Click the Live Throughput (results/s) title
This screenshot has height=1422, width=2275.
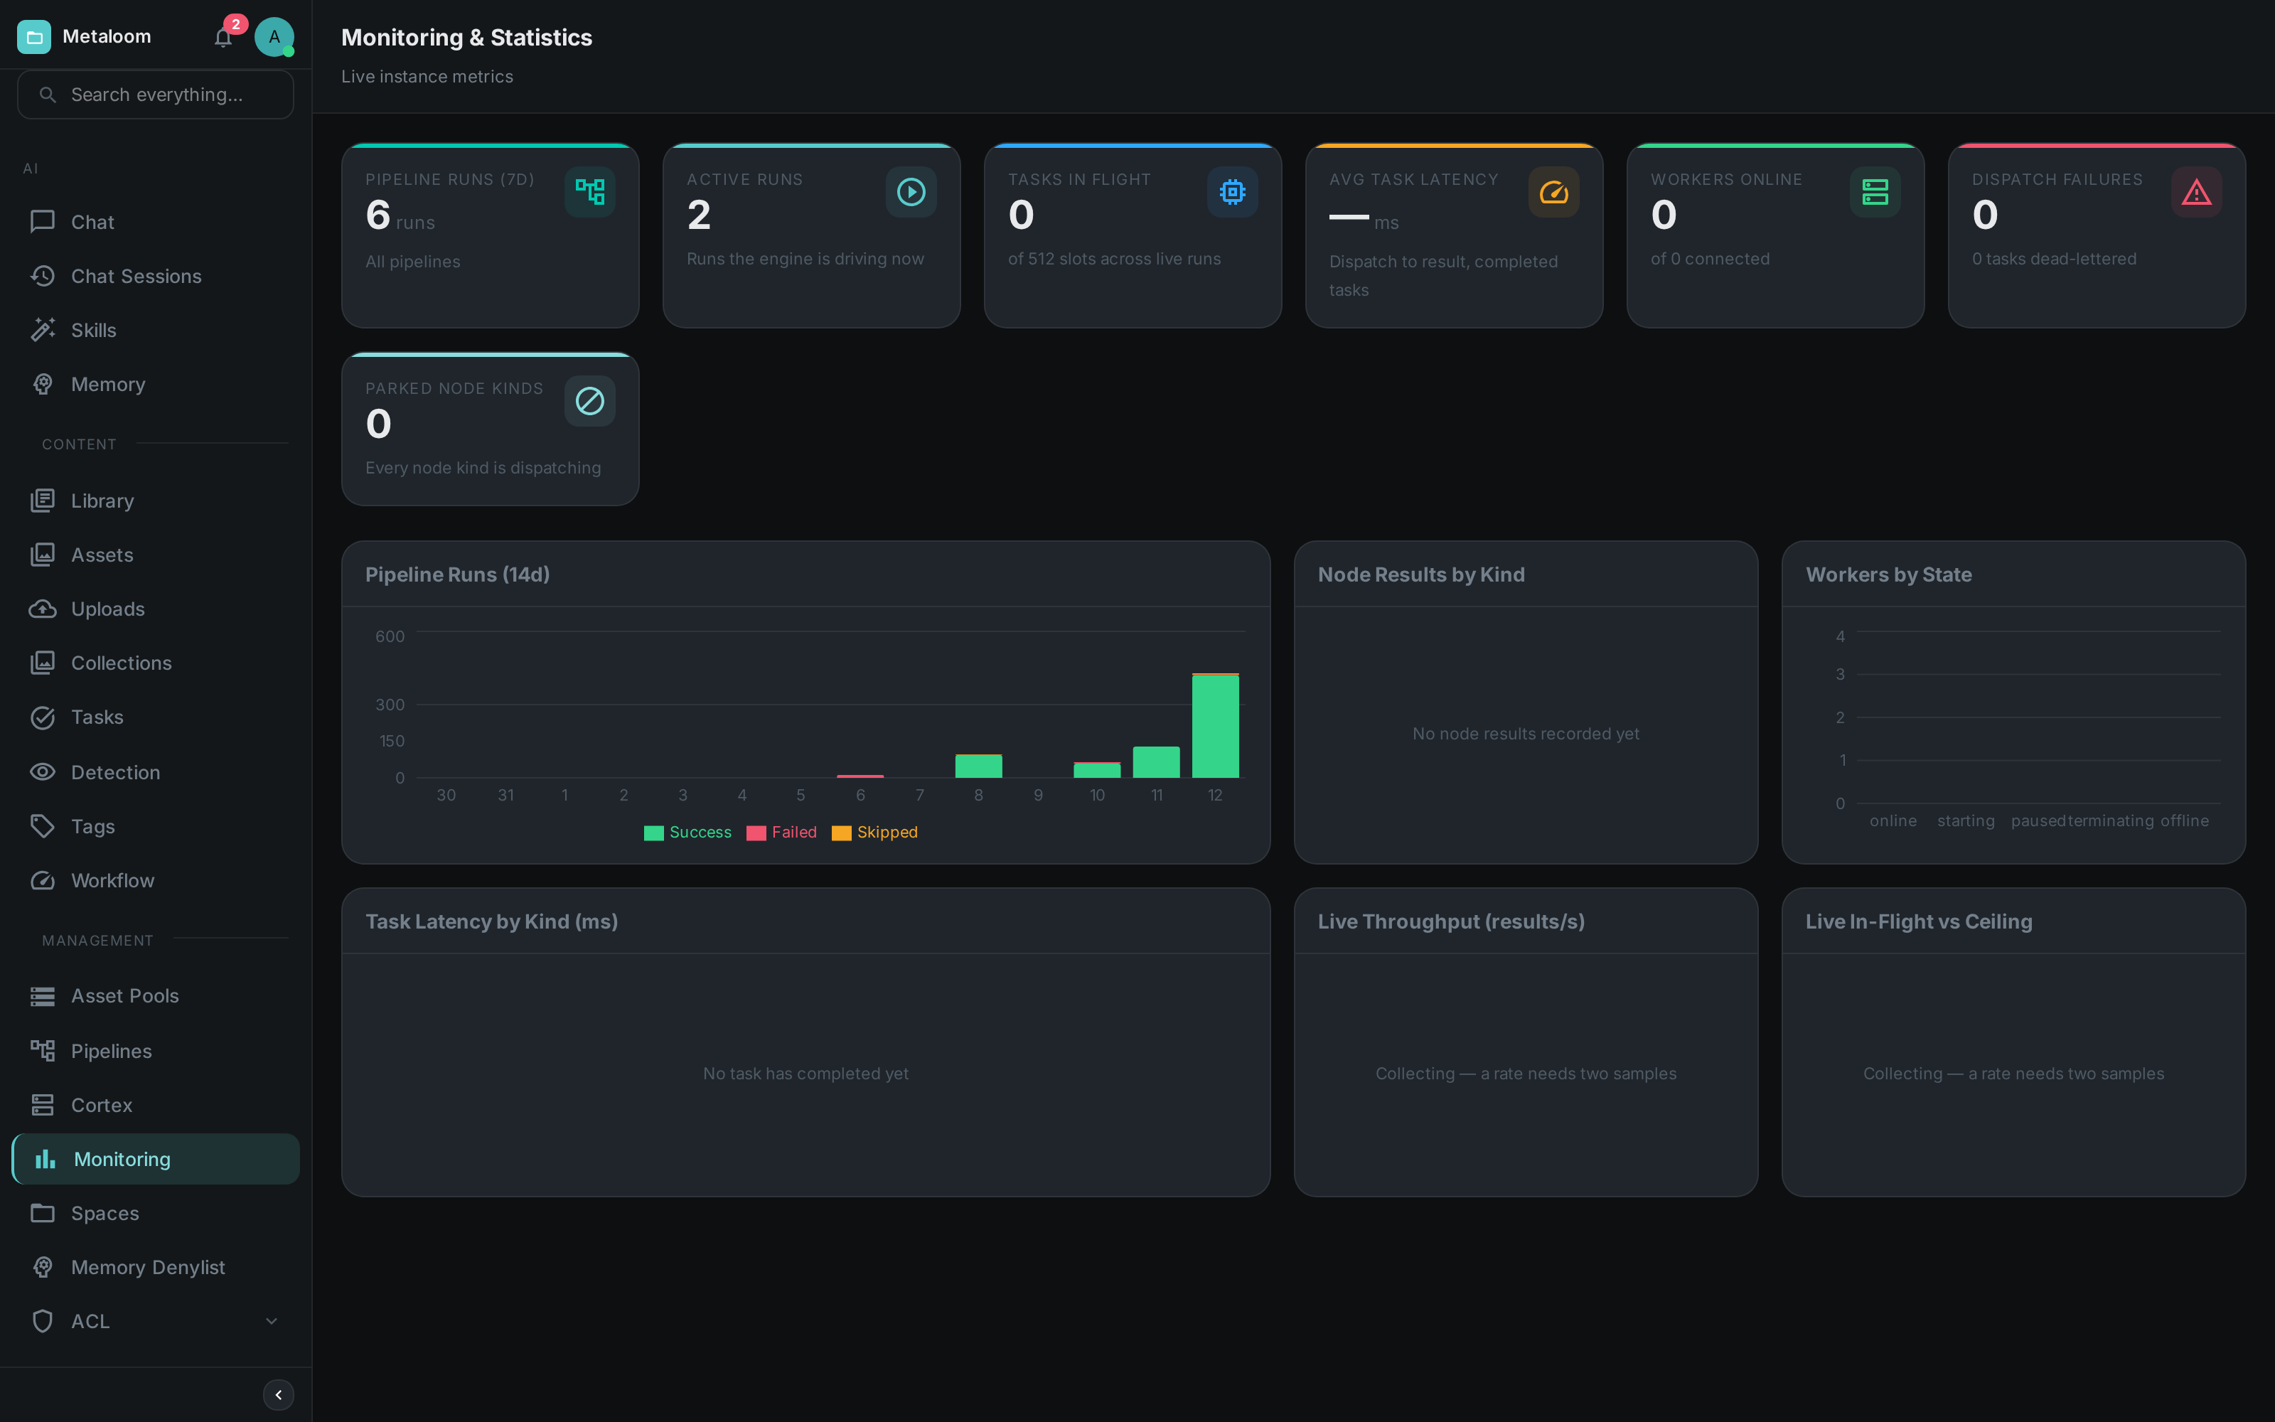point(1450,921)
